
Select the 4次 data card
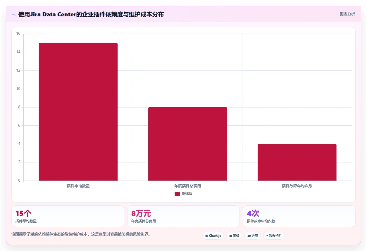point(299,216)
